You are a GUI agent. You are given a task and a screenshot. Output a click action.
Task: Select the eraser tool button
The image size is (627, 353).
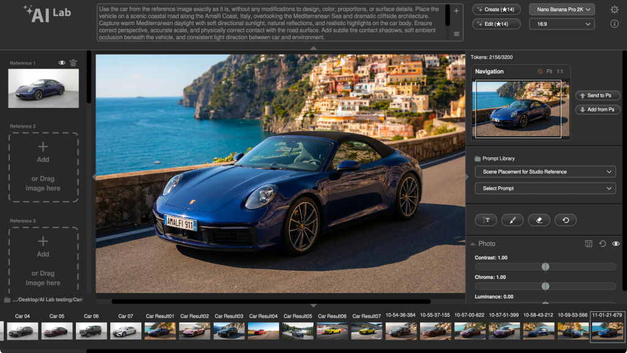539,220
